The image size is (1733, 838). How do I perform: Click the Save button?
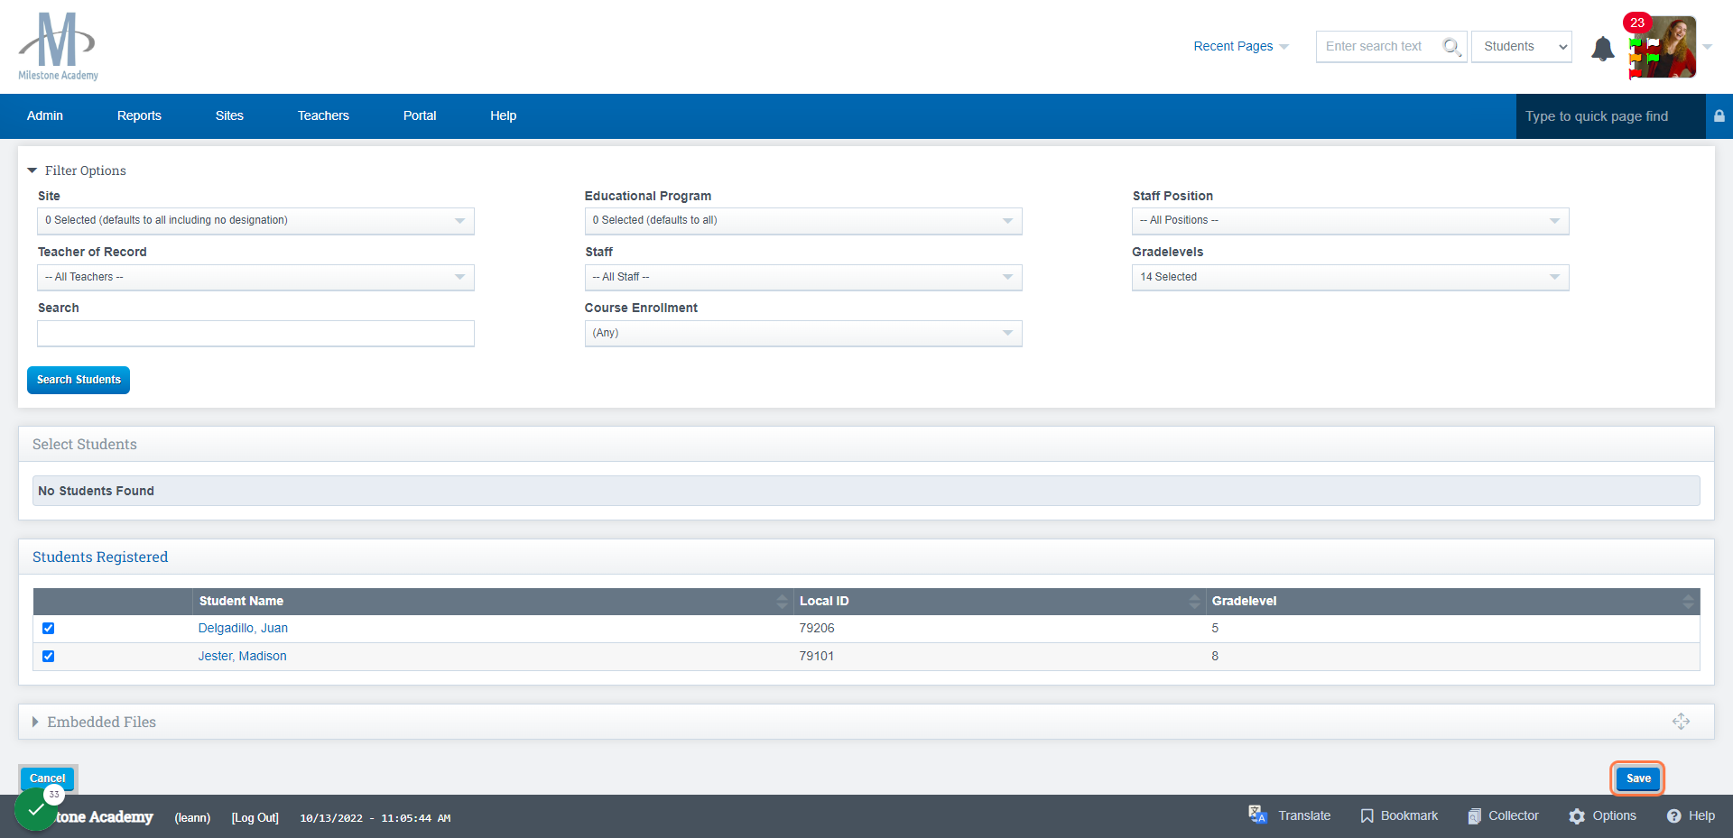pos(1638,778)
